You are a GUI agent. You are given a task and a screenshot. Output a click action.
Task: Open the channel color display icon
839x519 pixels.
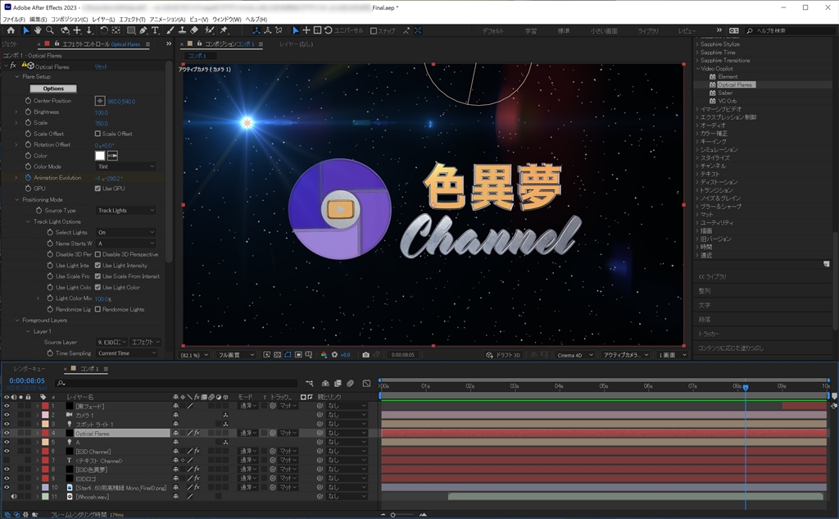tap(324, 354)
